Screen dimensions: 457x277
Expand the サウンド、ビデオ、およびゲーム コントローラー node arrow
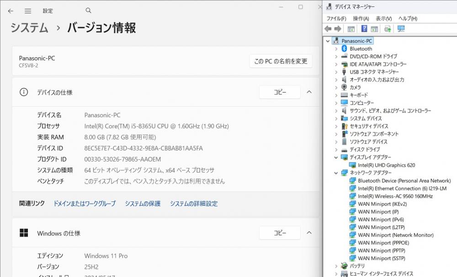pyautogui.click(x=336, y=110)
